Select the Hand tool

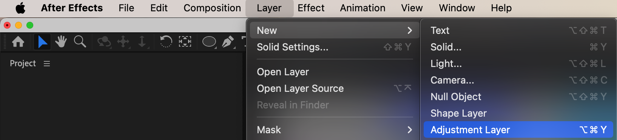point(61,41)
